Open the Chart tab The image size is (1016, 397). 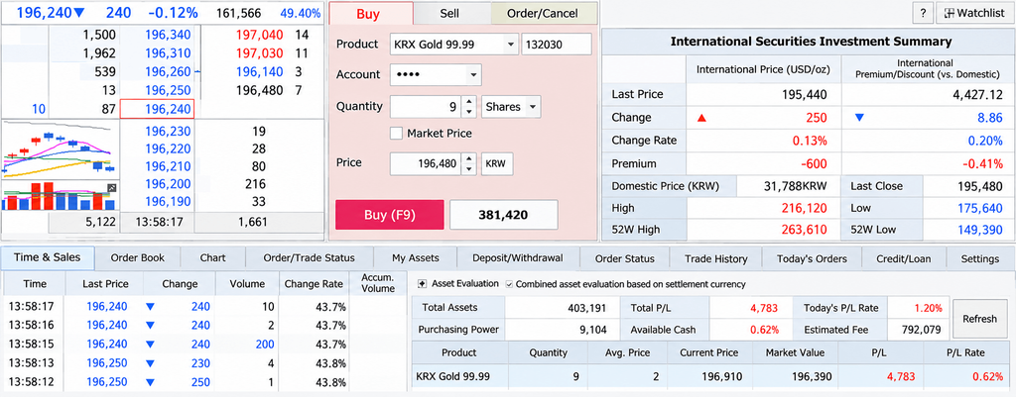coord(212,258)
